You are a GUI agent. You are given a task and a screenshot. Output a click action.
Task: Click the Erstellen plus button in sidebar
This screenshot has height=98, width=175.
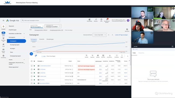(3, 27)
